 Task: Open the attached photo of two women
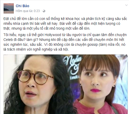pos(66,84)
